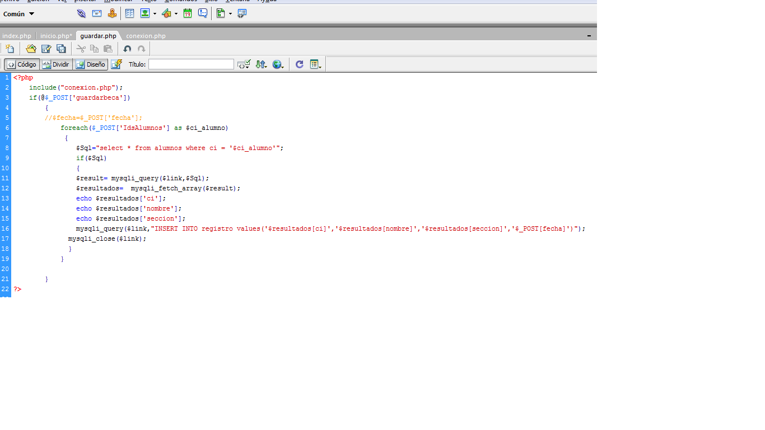Image resolution: width=765 pixels, height=430 pixels.
Task: Open the View Options menu
Action: point(316,64)
